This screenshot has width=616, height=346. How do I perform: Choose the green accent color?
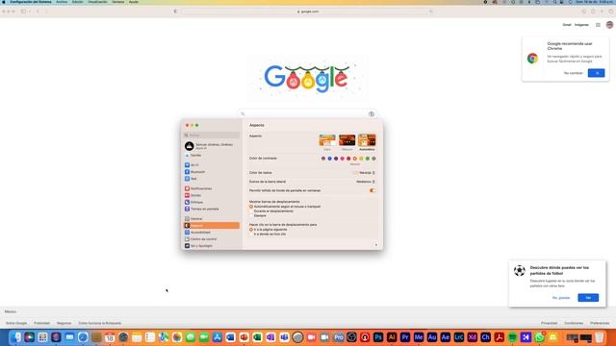click(x=368, y=159)
